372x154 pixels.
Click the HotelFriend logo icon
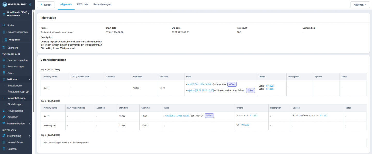tap(5, 4)
